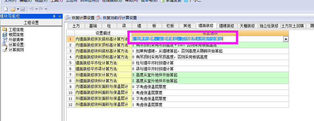Click the New file icon

pos(6,9)
